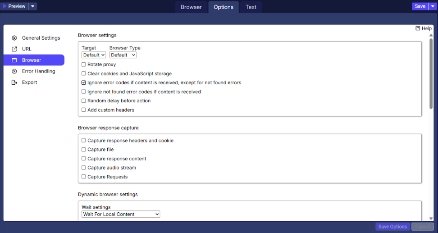
Task: Expand the Preview dropdown arrow
Action: [x=32, y=6]
